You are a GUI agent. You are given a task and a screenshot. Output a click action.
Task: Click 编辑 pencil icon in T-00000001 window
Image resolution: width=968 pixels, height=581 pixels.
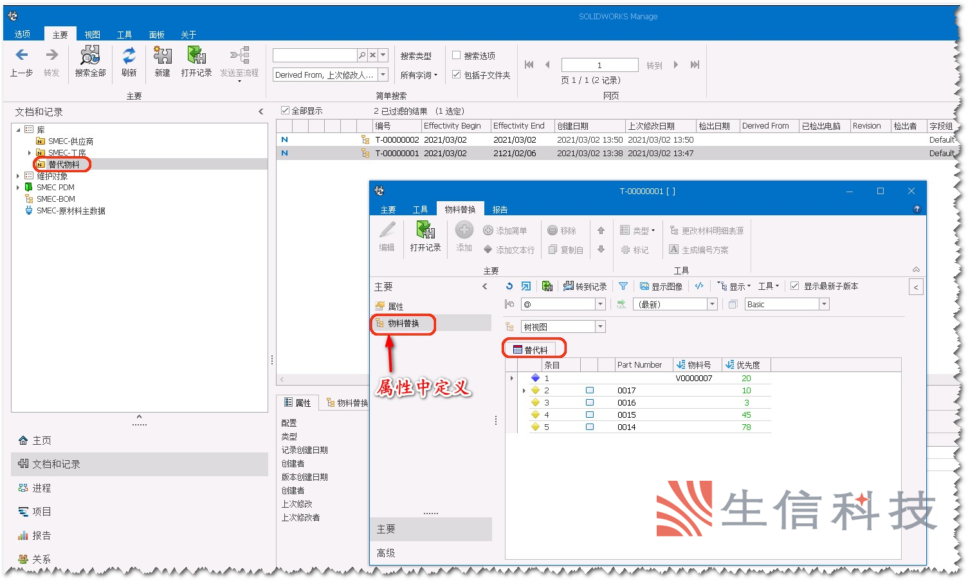coord(387,230)
